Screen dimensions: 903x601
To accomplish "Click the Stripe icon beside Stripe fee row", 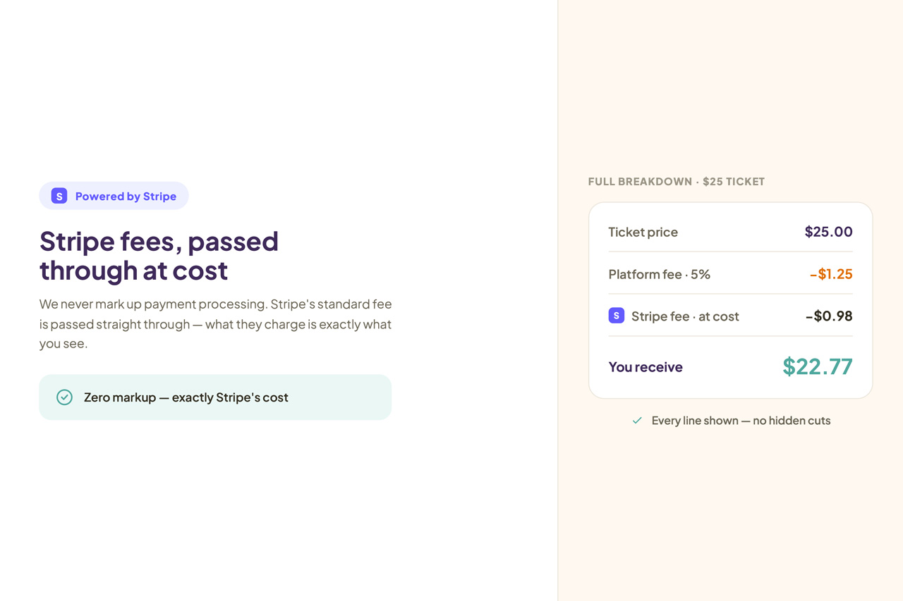I will (617, 316).
